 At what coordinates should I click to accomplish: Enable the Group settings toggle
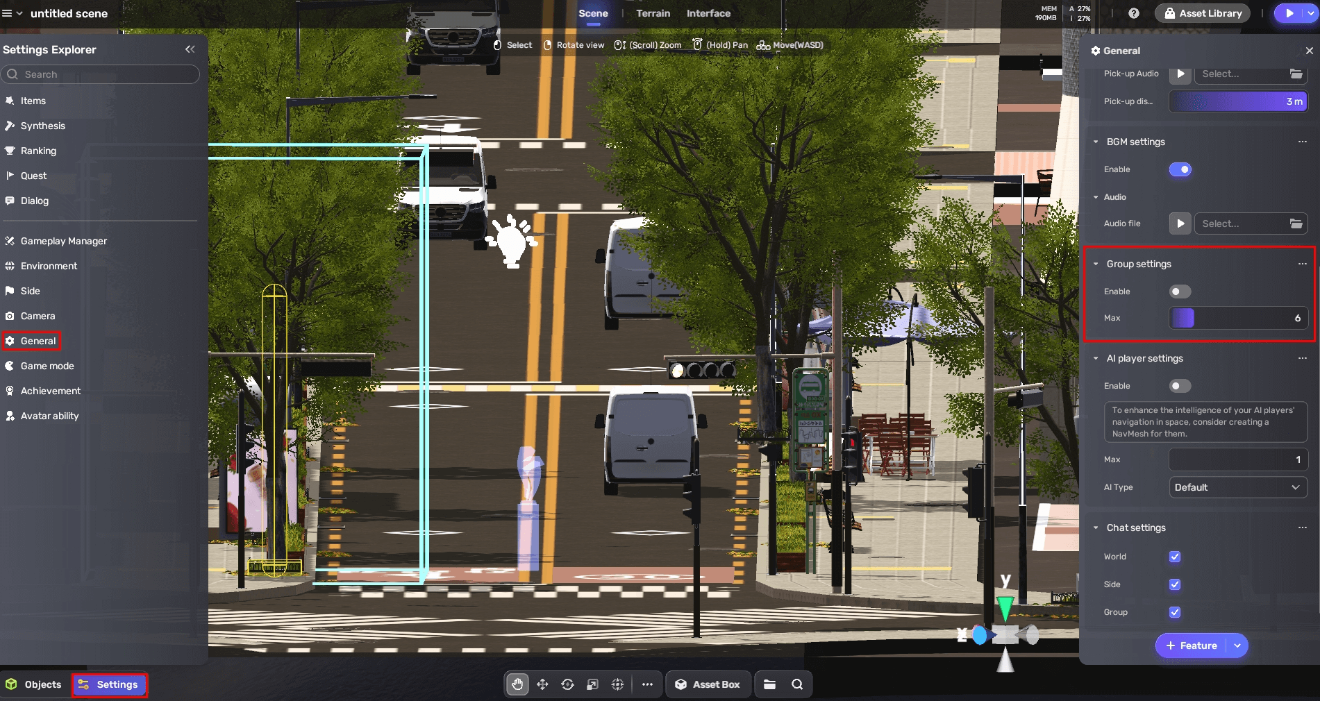pos(1180,292)
